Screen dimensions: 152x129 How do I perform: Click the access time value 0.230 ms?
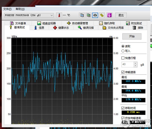134,113
